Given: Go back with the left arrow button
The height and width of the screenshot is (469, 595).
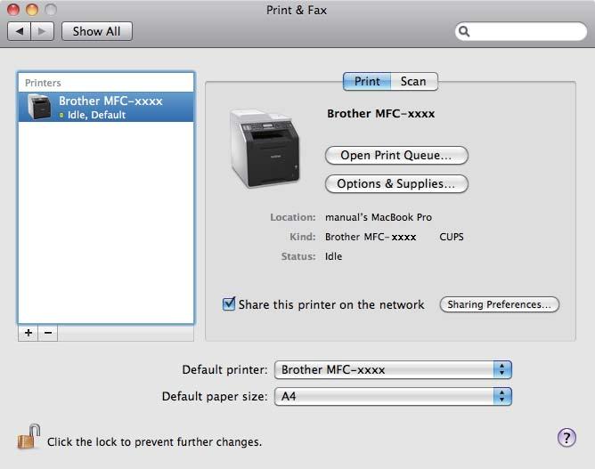Looking at the screenshot, I should point(19,31).
